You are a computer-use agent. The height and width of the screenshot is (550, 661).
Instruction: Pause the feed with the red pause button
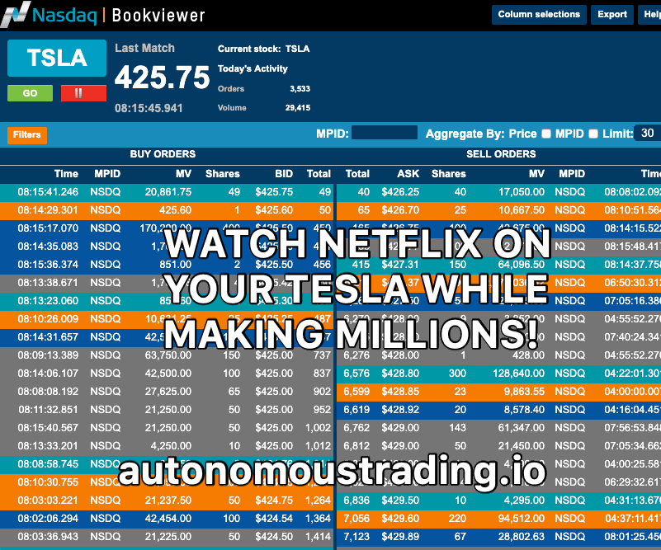pyautogui.click(x=83, y=93)
